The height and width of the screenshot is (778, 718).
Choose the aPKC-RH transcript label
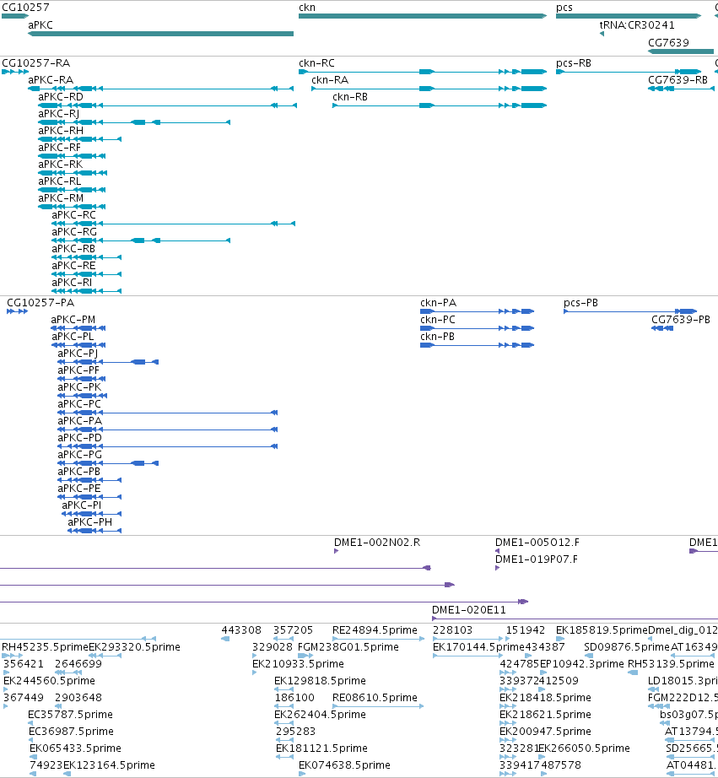pyautogui.click(x=61, y=131)
